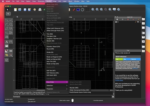This screenshot has height=106, width=150.
Task: Select the Point drawing tool
Action: (x=7, y=20)
